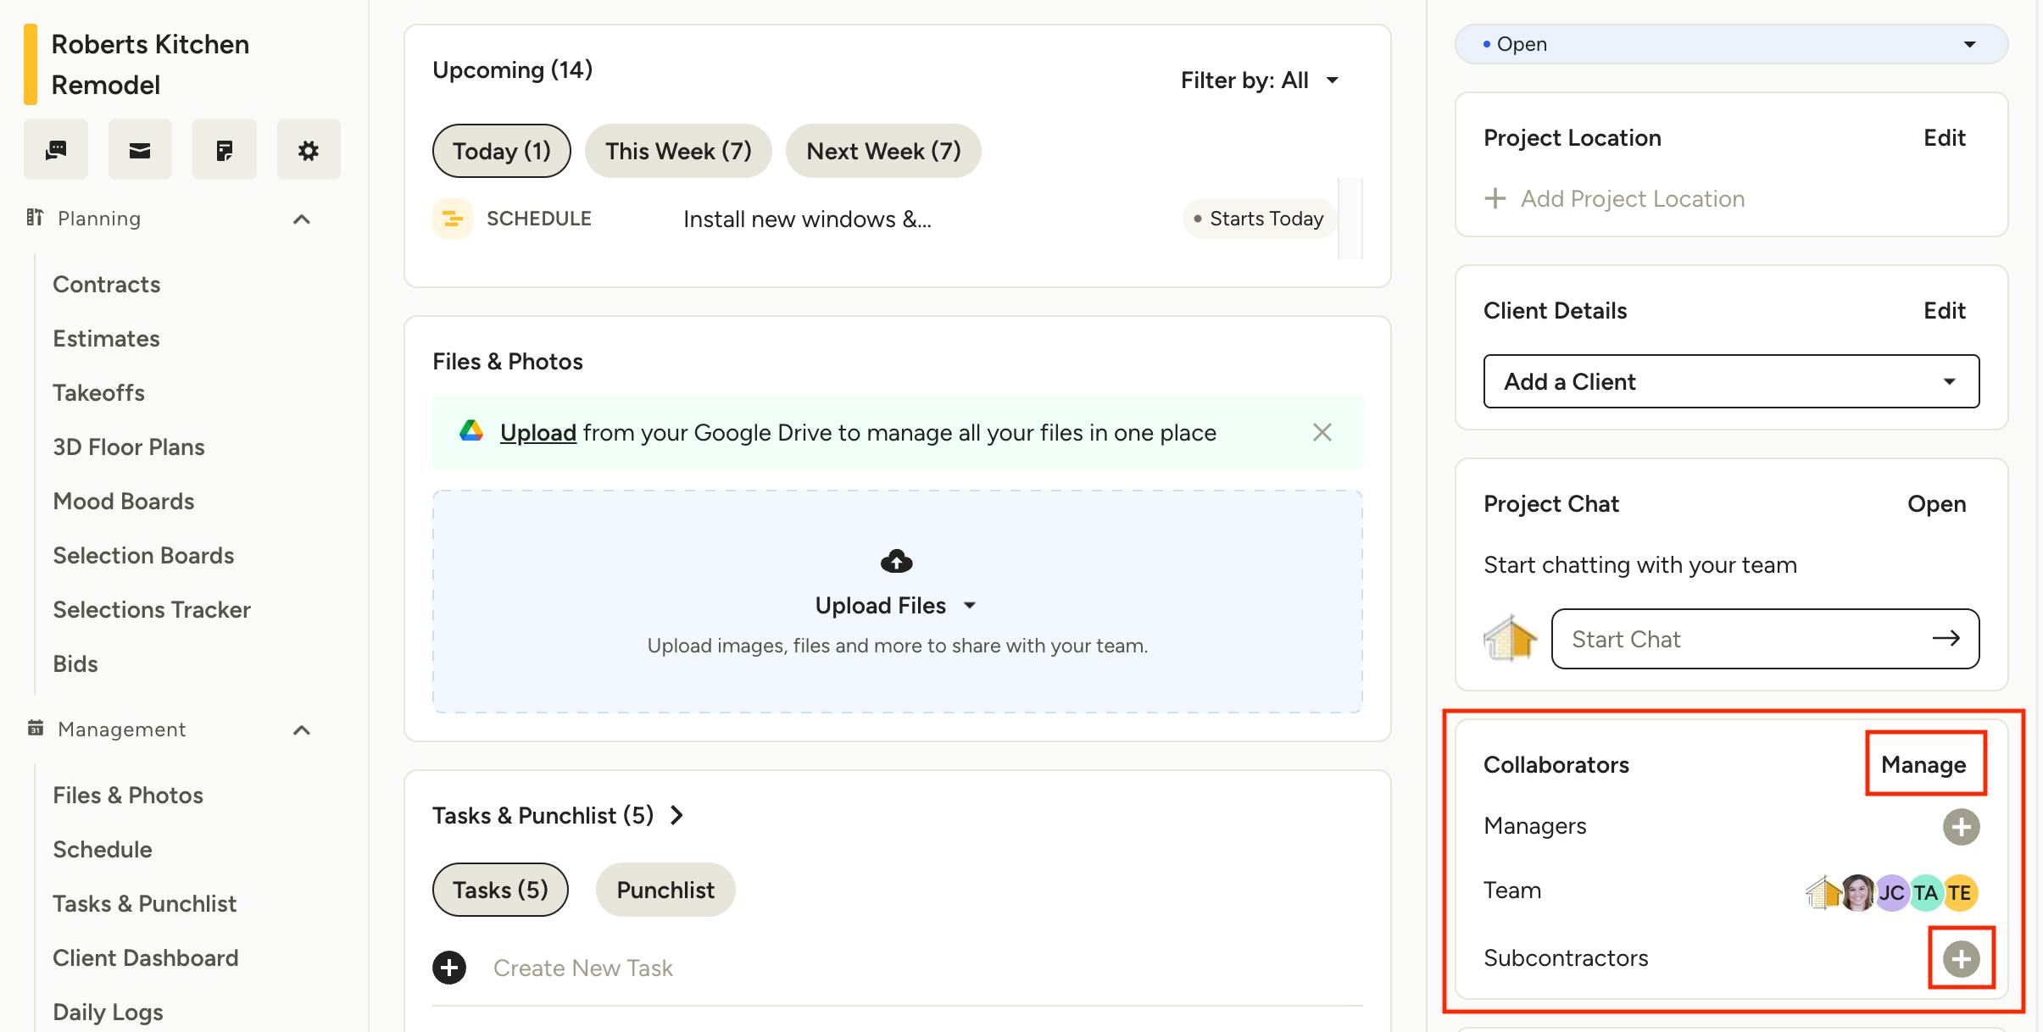Open project settings gear icon
The image size is (2043, 1032).
click(x=309, y=150)
